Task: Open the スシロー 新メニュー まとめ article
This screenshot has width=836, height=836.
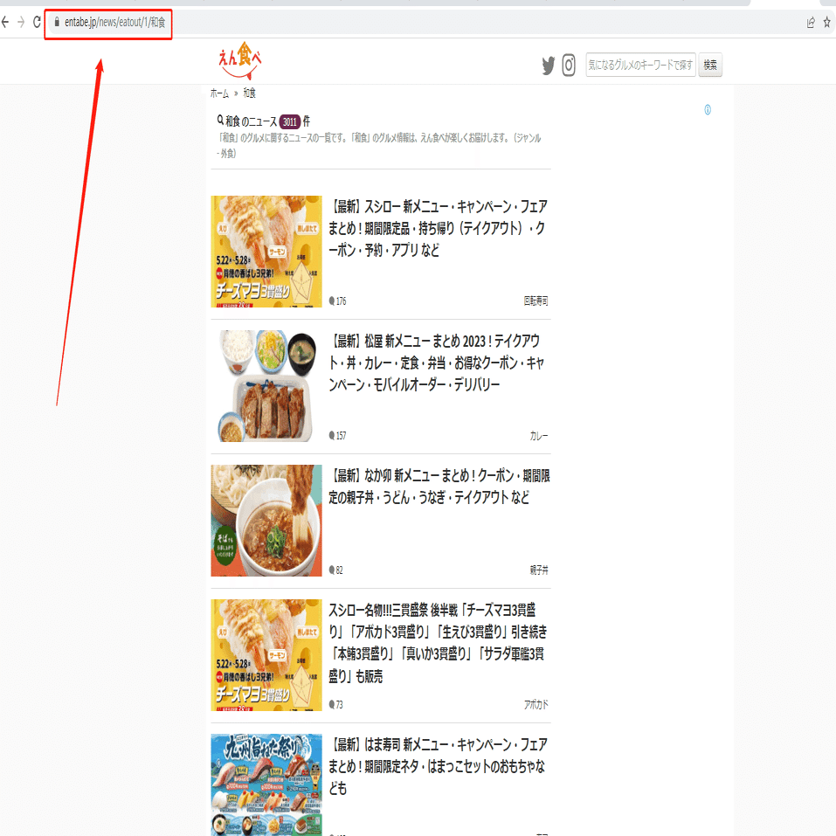Action: coord(437,228)
